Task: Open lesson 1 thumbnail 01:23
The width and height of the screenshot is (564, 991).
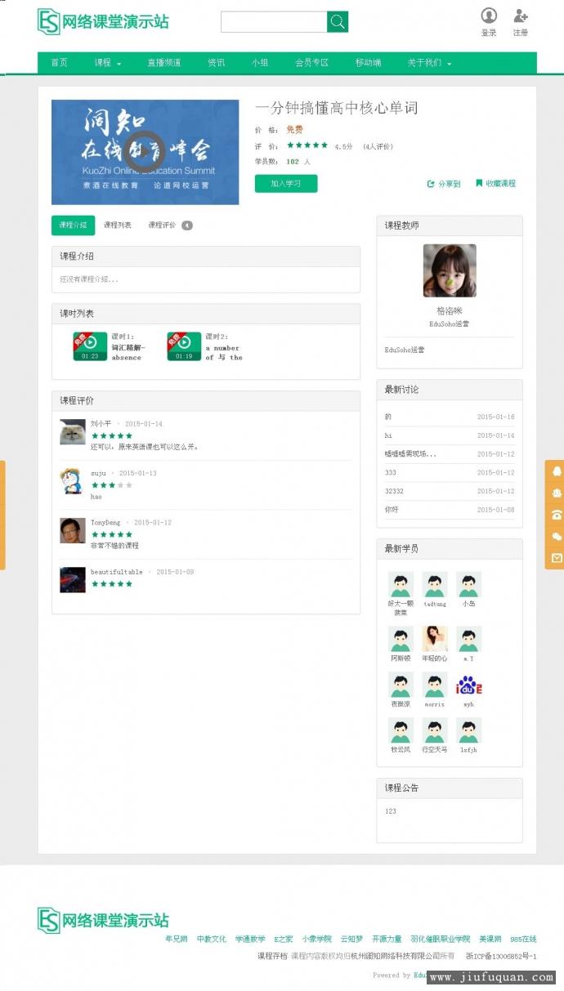Action: (x=90, y=346)
